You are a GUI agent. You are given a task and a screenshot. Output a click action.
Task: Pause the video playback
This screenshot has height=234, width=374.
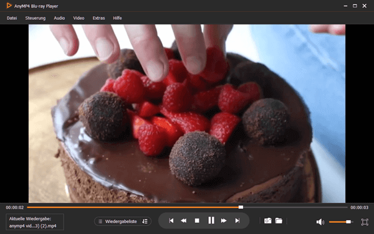pos(211,220)
